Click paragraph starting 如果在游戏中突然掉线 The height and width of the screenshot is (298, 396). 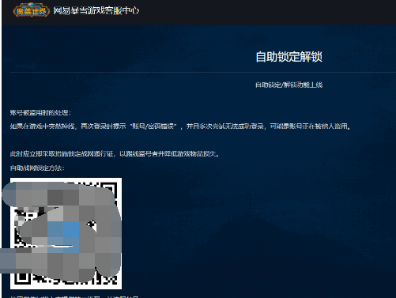pyautogui.click(x=180, y=126)
